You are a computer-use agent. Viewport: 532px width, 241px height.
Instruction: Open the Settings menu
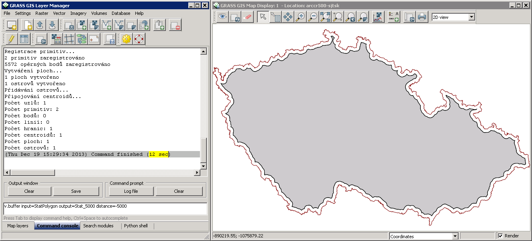point(22,13)
